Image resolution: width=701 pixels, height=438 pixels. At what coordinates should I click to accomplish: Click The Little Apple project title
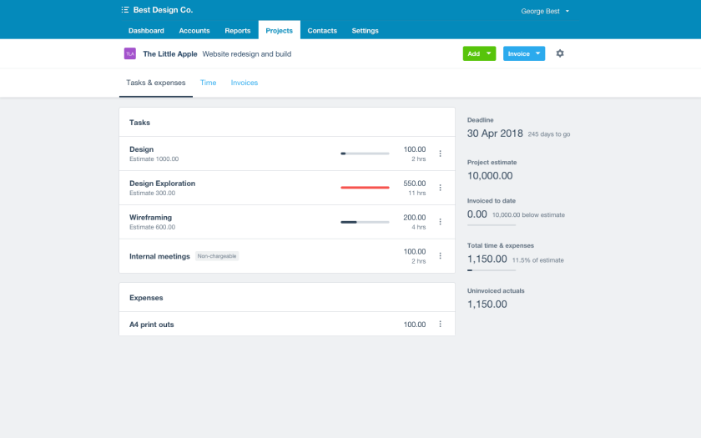pyautogui.click(x=170, y=53)
